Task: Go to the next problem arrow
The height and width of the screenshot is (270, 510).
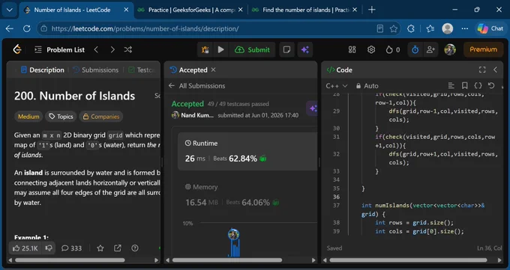Action: click(112, 49)
